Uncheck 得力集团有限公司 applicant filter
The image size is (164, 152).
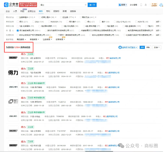(x=18, y=30)
